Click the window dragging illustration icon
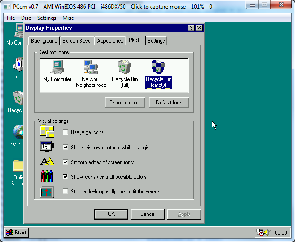Screen dimensions: 295x242 pos(47,147)
